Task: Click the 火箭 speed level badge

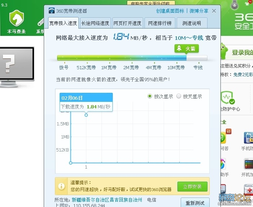Action: click(x=186, y=48)
